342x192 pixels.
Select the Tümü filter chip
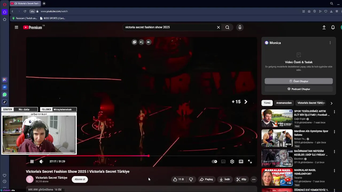267,103
